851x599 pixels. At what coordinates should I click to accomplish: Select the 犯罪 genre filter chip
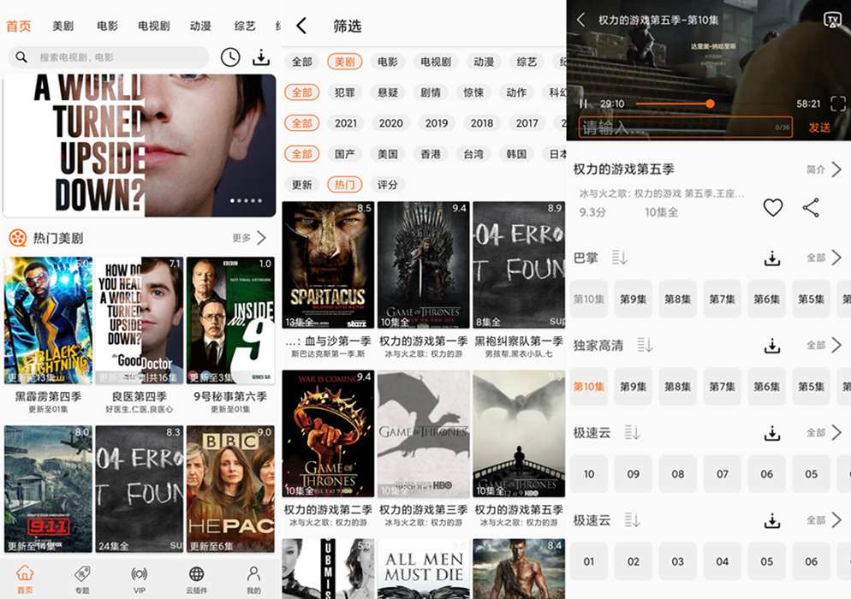pos(345,92)
